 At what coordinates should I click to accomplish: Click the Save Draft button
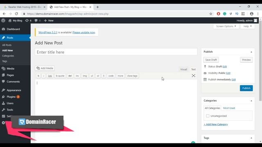coord(211,60)
